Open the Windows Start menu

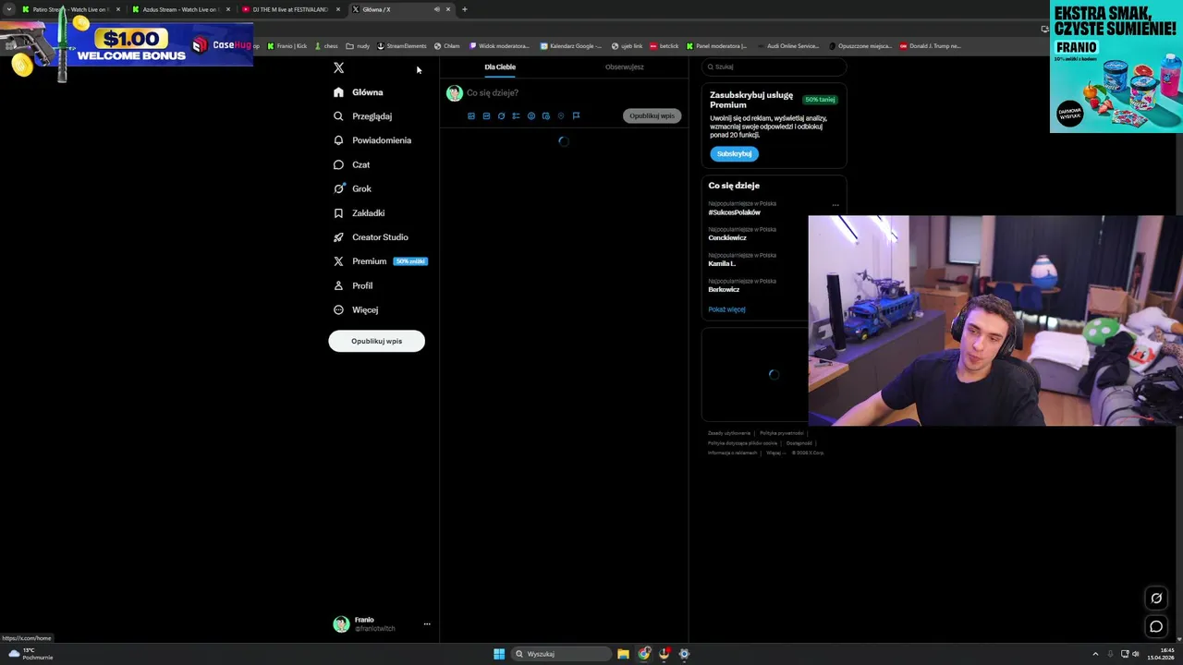pos(499,654)
